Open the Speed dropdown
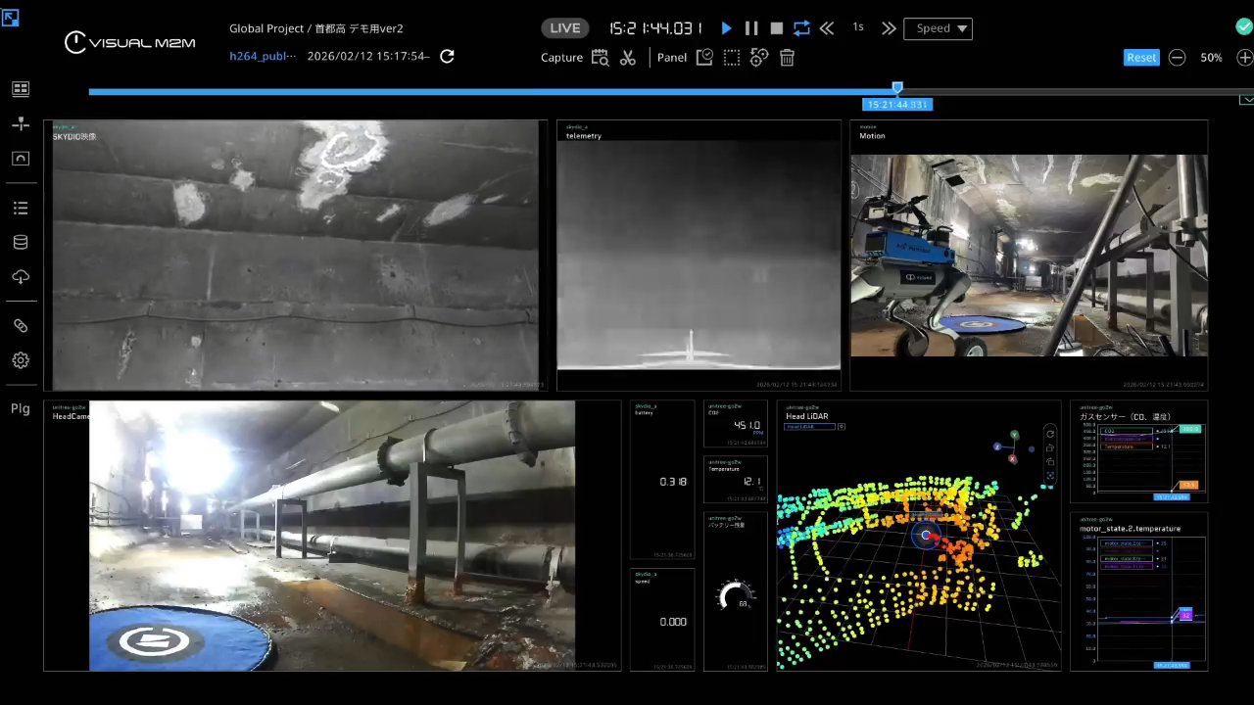Viewport: 1254px width, 705px height. (938, 28)
